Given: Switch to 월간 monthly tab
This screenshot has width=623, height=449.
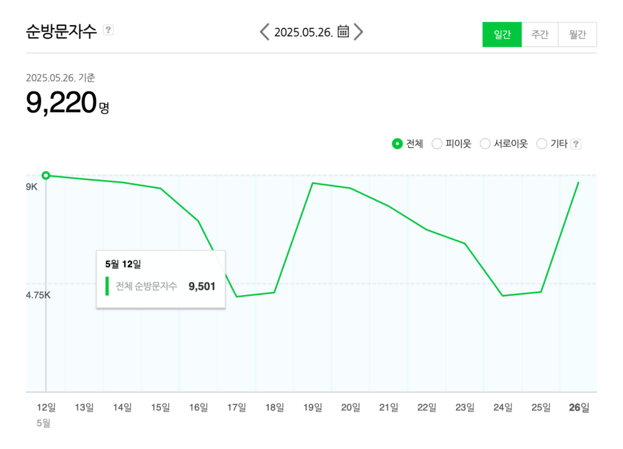Looking at the screenshot, I should [577, 35].
